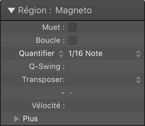Screen dimensions: 145x126
Task: Click the Q-Swing label
Action: coord(47,67)
